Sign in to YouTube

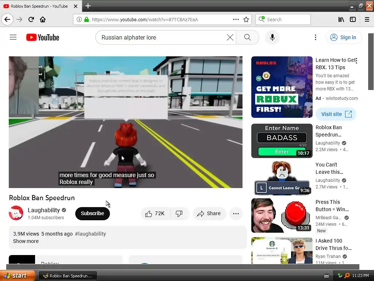(x=343, y=37)
